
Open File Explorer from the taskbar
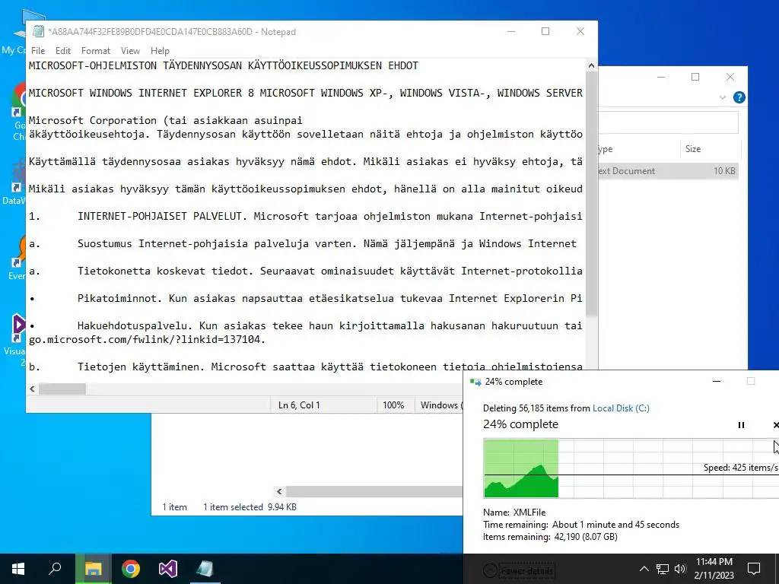pyautogui.click(x=93, y=569)
